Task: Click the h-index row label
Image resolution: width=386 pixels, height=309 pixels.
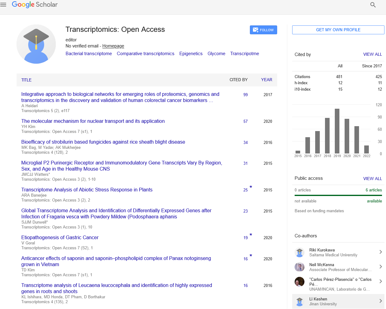Action: click(301, 83)
